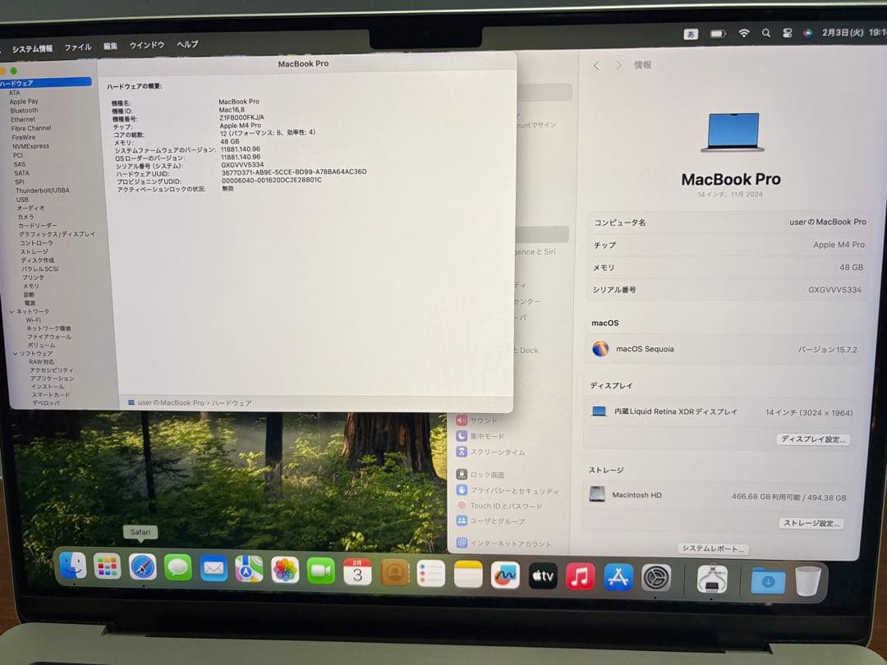Launch Maps from the Dock
Image resolution: width=887 pixels, height=665 pixels.
coord(249,569)
